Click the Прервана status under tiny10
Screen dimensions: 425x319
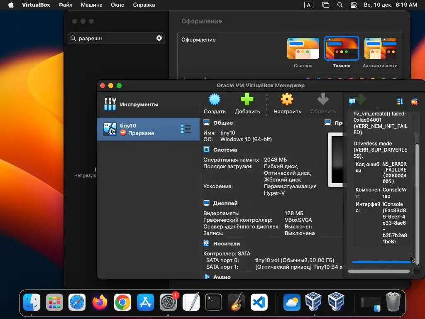(141, 133)
